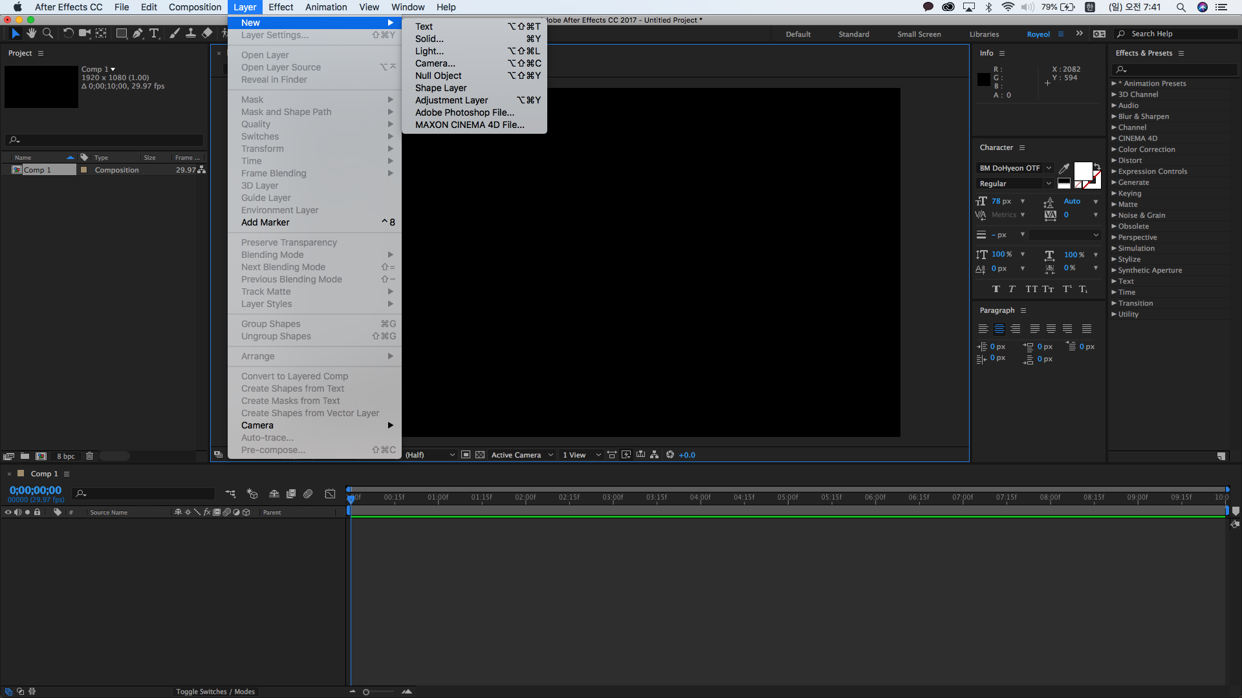1242x698 pixels.
Task: Select the Rotation tool
Action: (x=68, y=33)
